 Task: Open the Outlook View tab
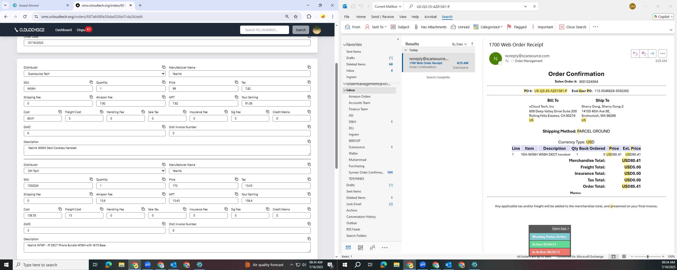click(x=403, y=17)
